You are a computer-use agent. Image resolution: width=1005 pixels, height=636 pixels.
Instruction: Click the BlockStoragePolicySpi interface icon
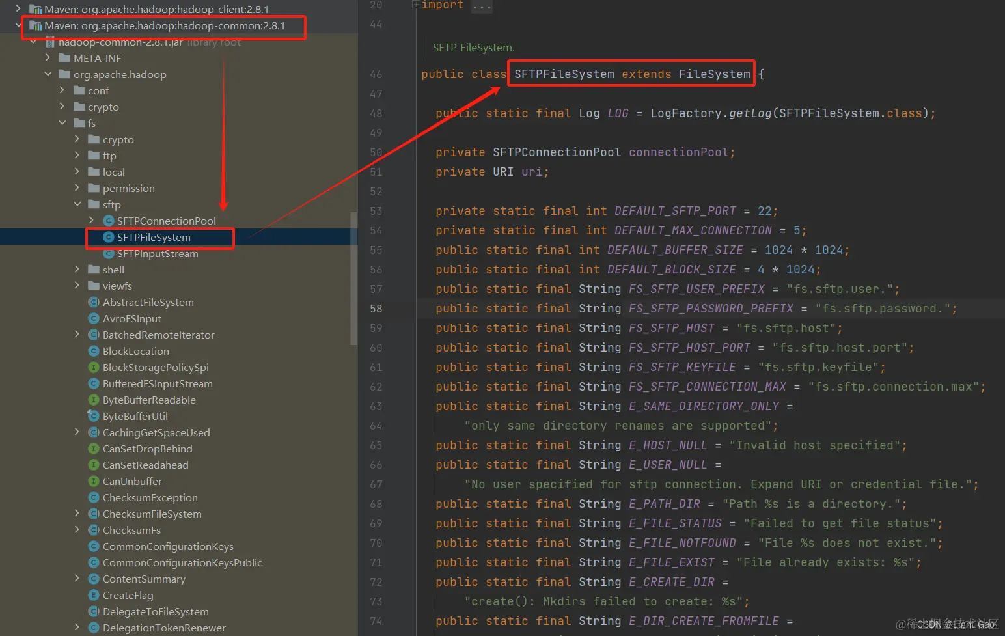(x=94, y=367)
